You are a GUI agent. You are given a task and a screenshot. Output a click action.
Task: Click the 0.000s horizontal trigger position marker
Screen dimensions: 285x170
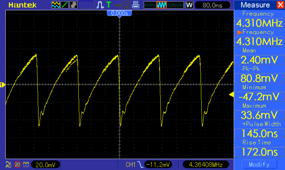[119, 13]
